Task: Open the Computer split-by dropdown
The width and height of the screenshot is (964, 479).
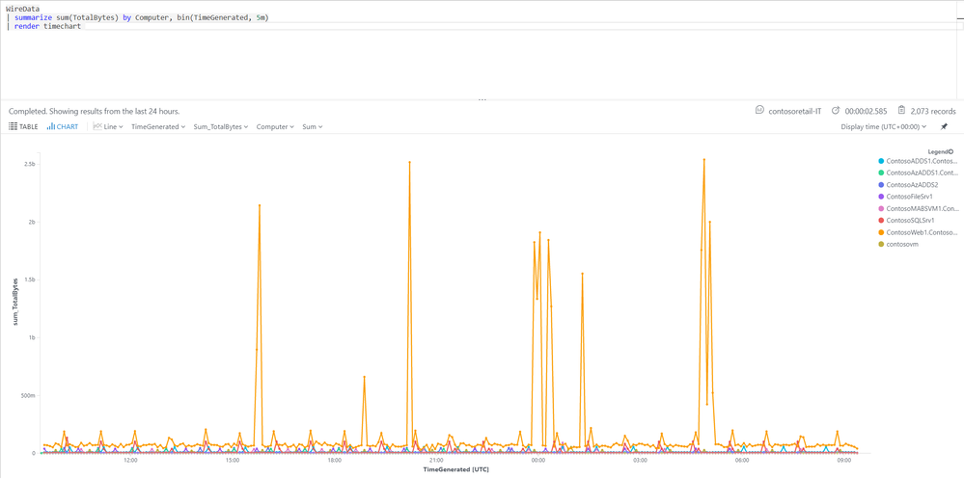Action: point(275,126)
